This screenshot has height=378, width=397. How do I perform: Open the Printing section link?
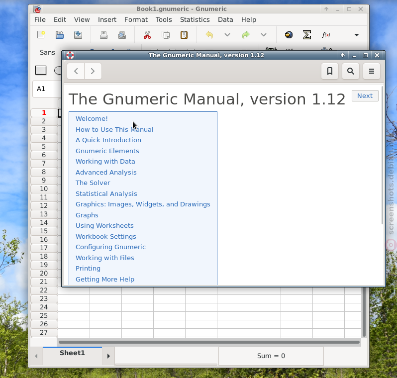point(88,269)
